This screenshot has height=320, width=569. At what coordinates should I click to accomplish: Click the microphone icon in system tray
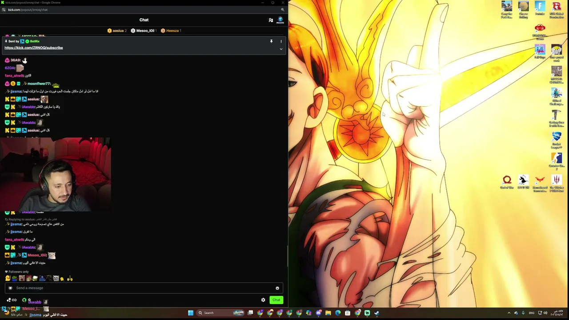(523, 313)
